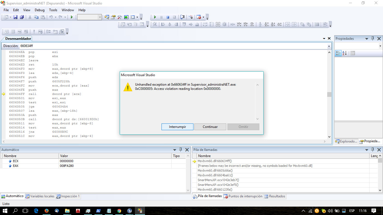383x215 pixels.
Task: Switch to Variables locales tab
Action: (x=40, y=196)
